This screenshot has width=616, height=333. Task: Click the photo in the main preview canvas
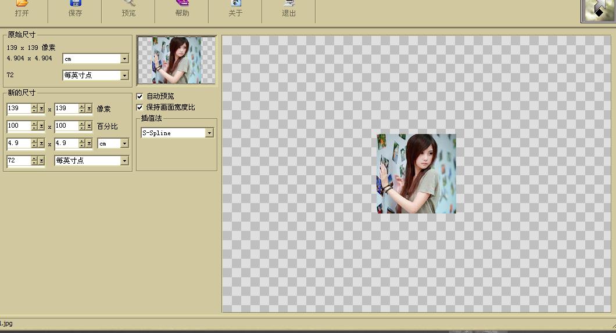416,173
